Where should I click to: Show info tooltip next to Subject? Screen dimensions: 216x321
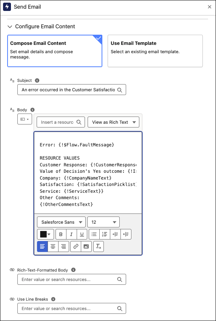click(x=37, y=80)
